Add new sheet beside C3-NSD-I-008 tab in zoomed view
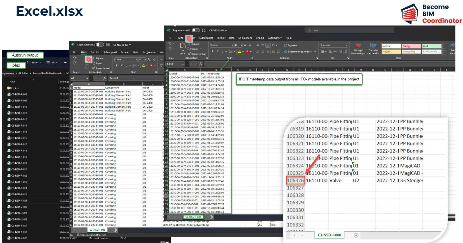Viewport: 463px width, 243px height. coord(356,235)
